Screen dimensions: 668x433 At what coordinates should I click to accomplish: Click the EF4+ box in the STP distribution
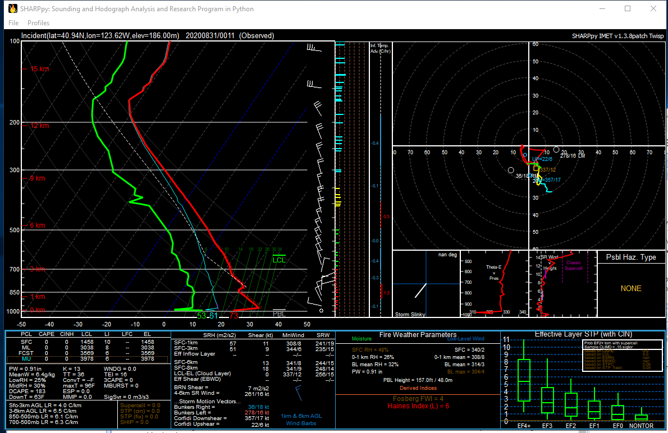click(524, 381)
